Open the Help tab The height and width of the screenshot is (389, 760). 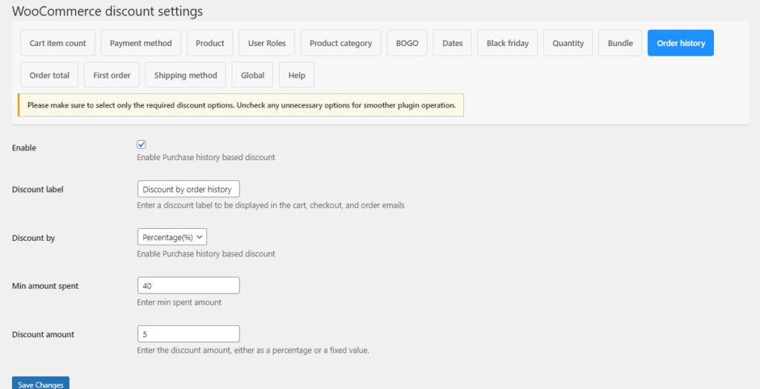click(x=297, y=75)
